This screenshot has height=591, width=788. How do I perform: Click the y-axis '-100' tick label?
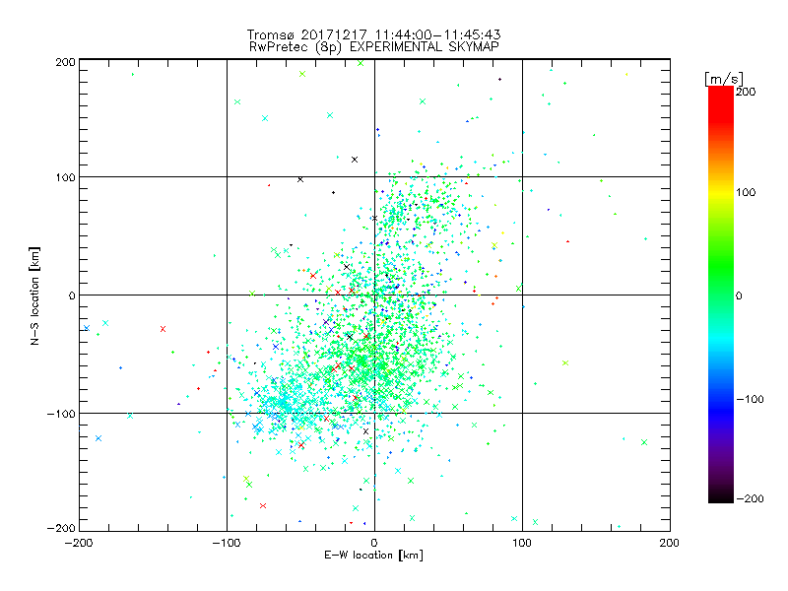click(61, 414)
